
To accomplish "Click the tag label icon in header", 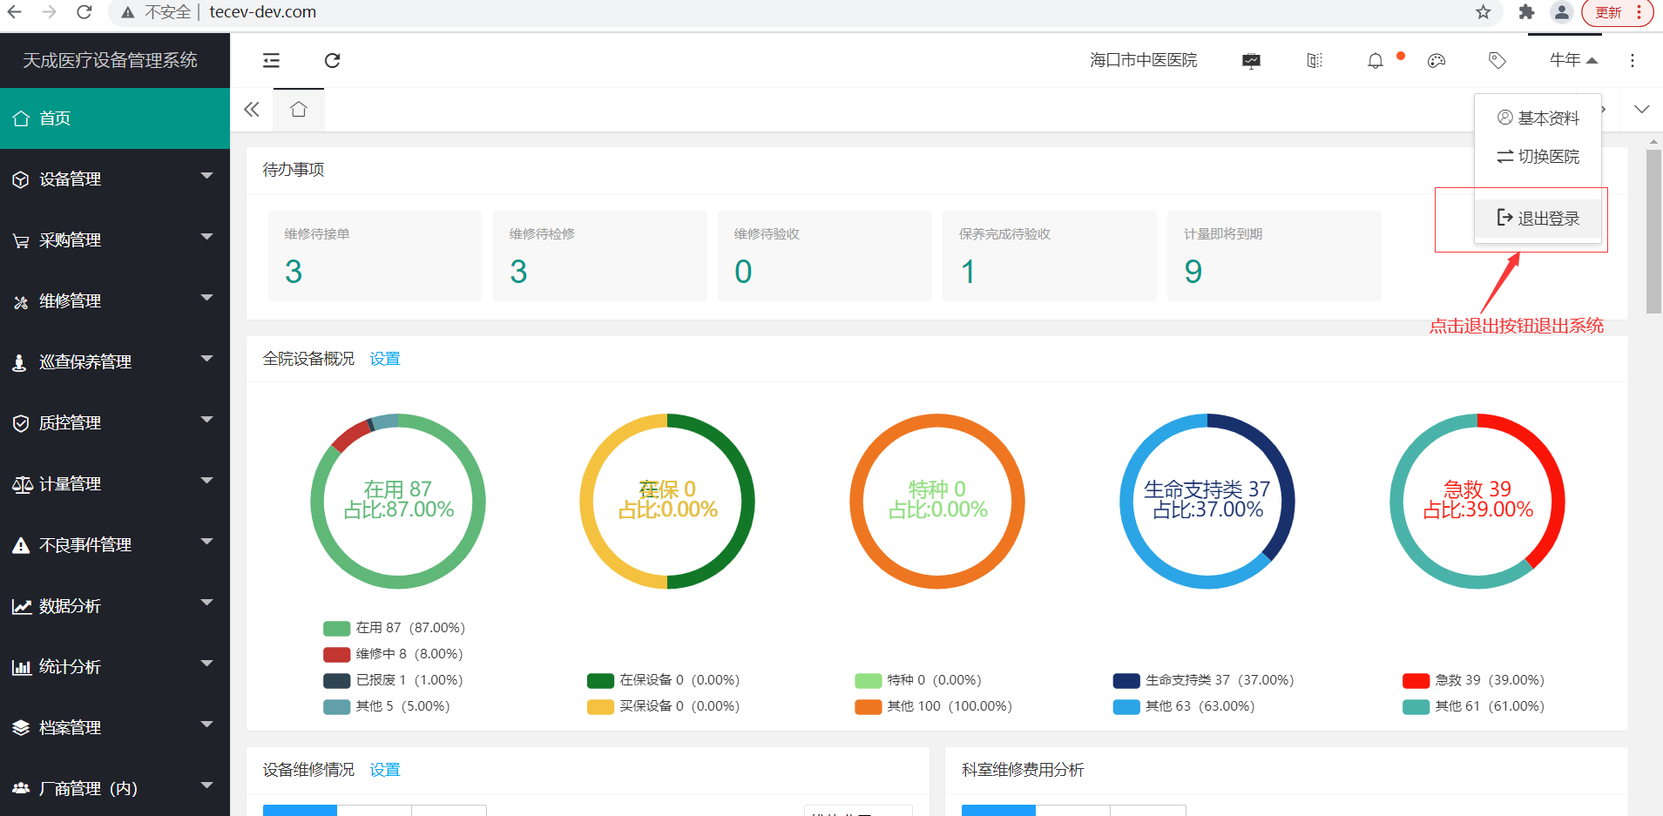I will [1497, 60].
